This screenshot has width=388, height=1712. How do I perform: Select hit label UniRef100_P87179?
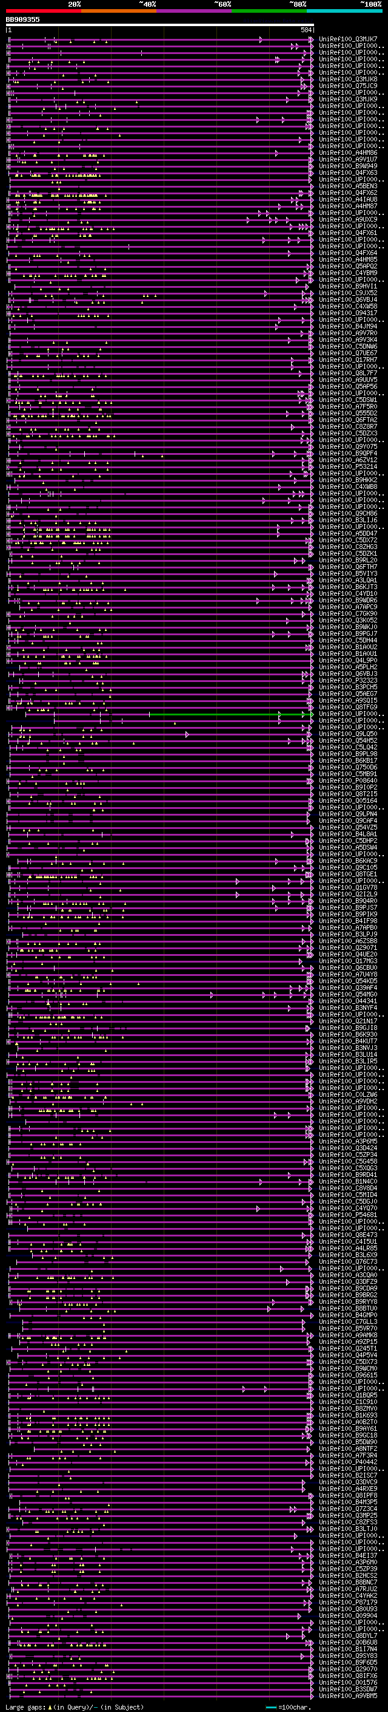[348, 1602]
